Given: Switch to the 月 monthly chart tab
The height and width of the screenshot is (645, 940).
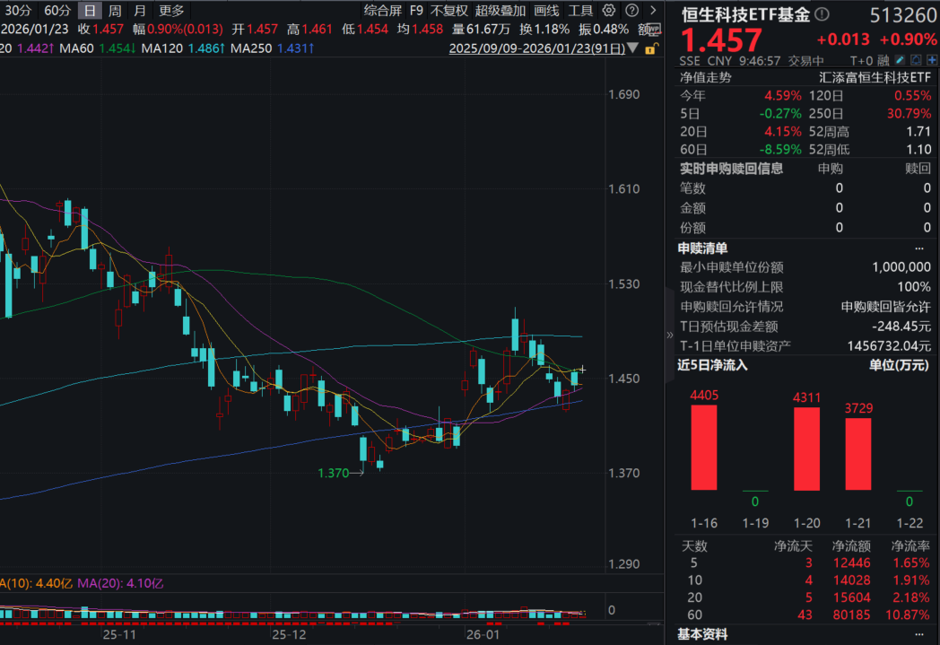Looking at the screenshot, I should pyautogui.click(x=139, y=11).
